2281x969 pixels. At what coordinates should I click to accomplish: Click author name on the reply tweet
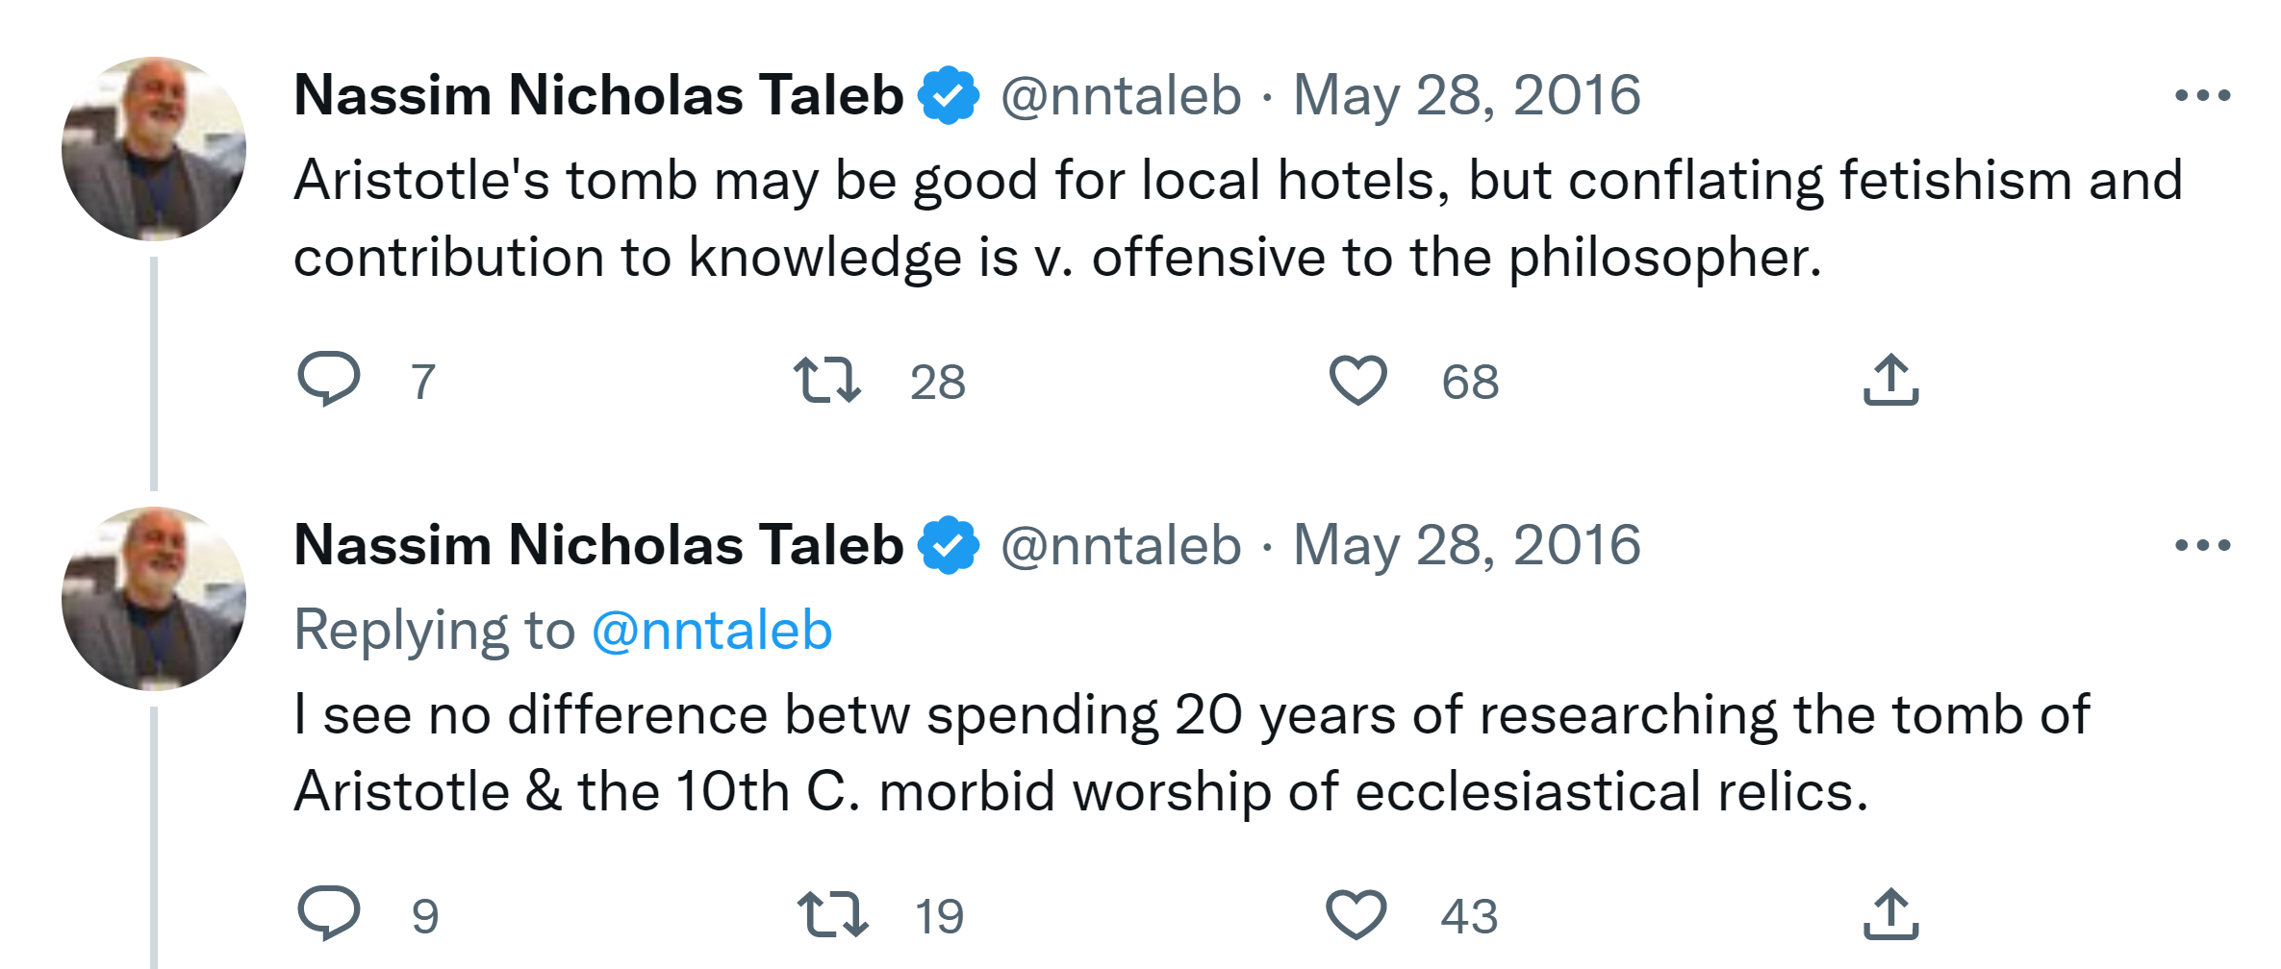(x=597, y=545)
